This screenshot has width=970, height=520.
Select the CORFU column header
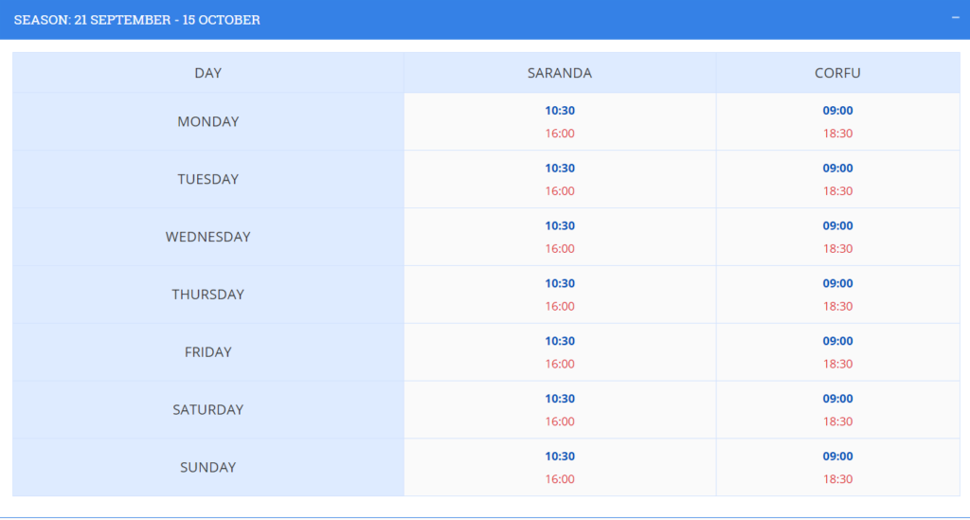837,73
